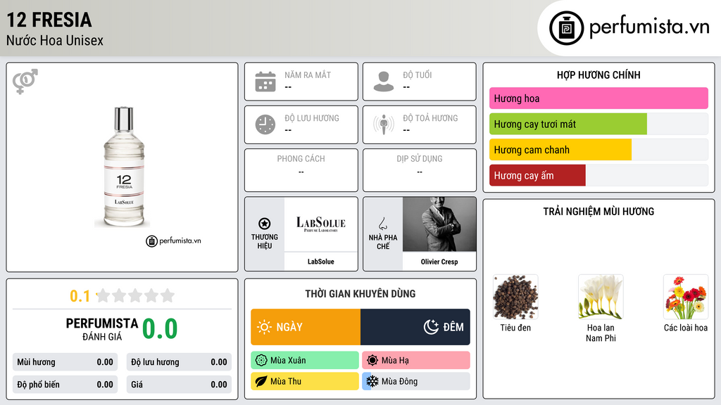
Task: Click the Mùa Thu season bar
Action: (305, 382)
